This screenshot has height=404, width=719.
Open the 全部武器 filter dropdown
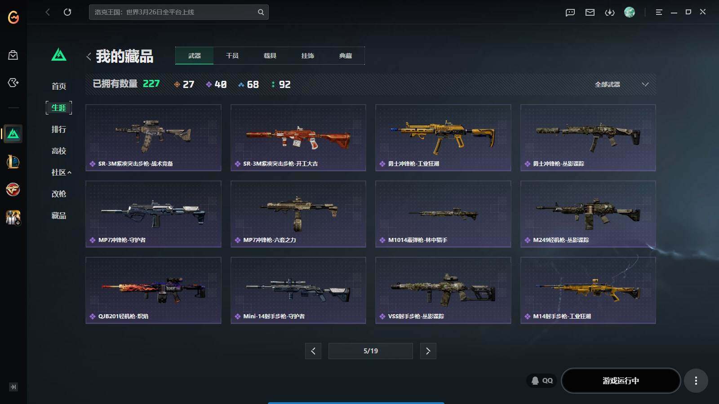point(622,84)
